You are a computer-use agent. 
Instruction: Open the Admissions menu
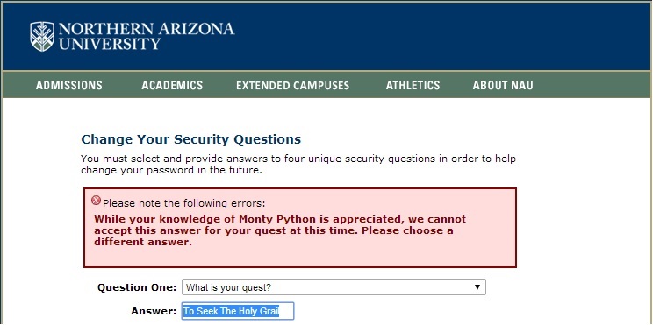pos(69,86)
